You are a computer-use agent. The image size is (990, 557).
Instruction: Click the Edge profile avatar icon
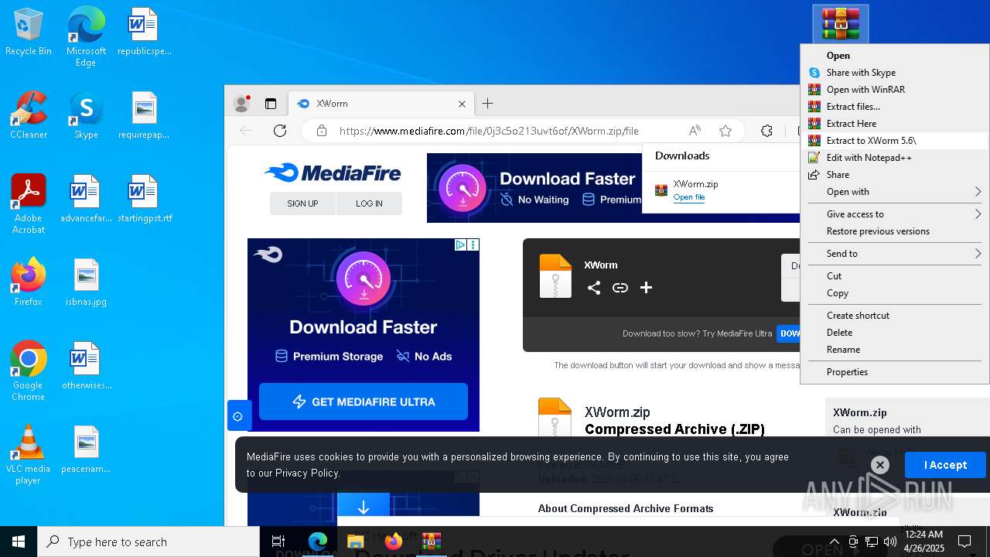tap(242, 104)
